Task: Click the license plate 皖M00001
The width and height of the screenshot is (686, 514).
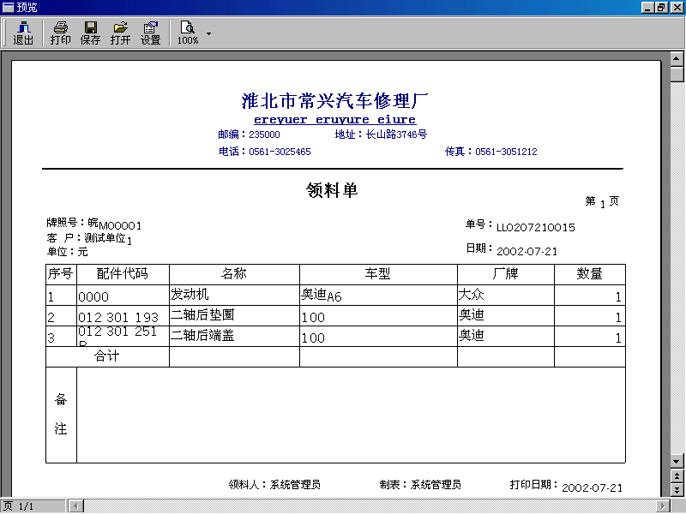Action: (x=115, y=224)
